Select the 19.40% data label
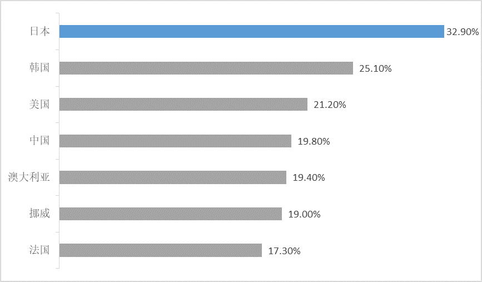The width and height of the screenshot is (482, 282). [x=309, y=178]
